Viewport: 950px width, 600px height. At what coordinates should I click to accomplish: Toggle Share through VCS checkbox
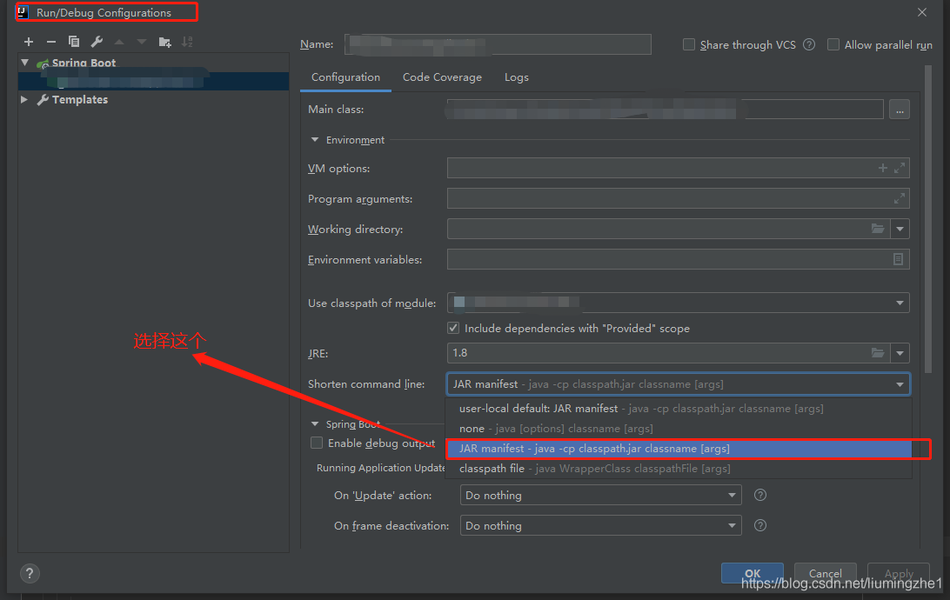tap(689, 45)
